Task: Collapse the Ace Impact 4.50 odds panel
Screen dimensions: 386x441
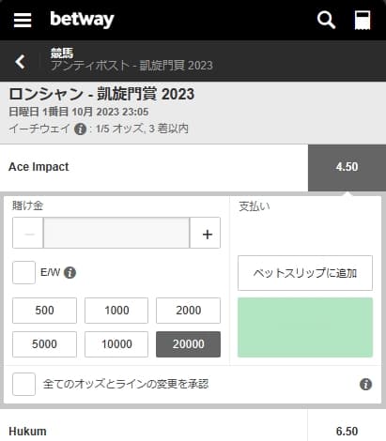Action: [347, 168]
